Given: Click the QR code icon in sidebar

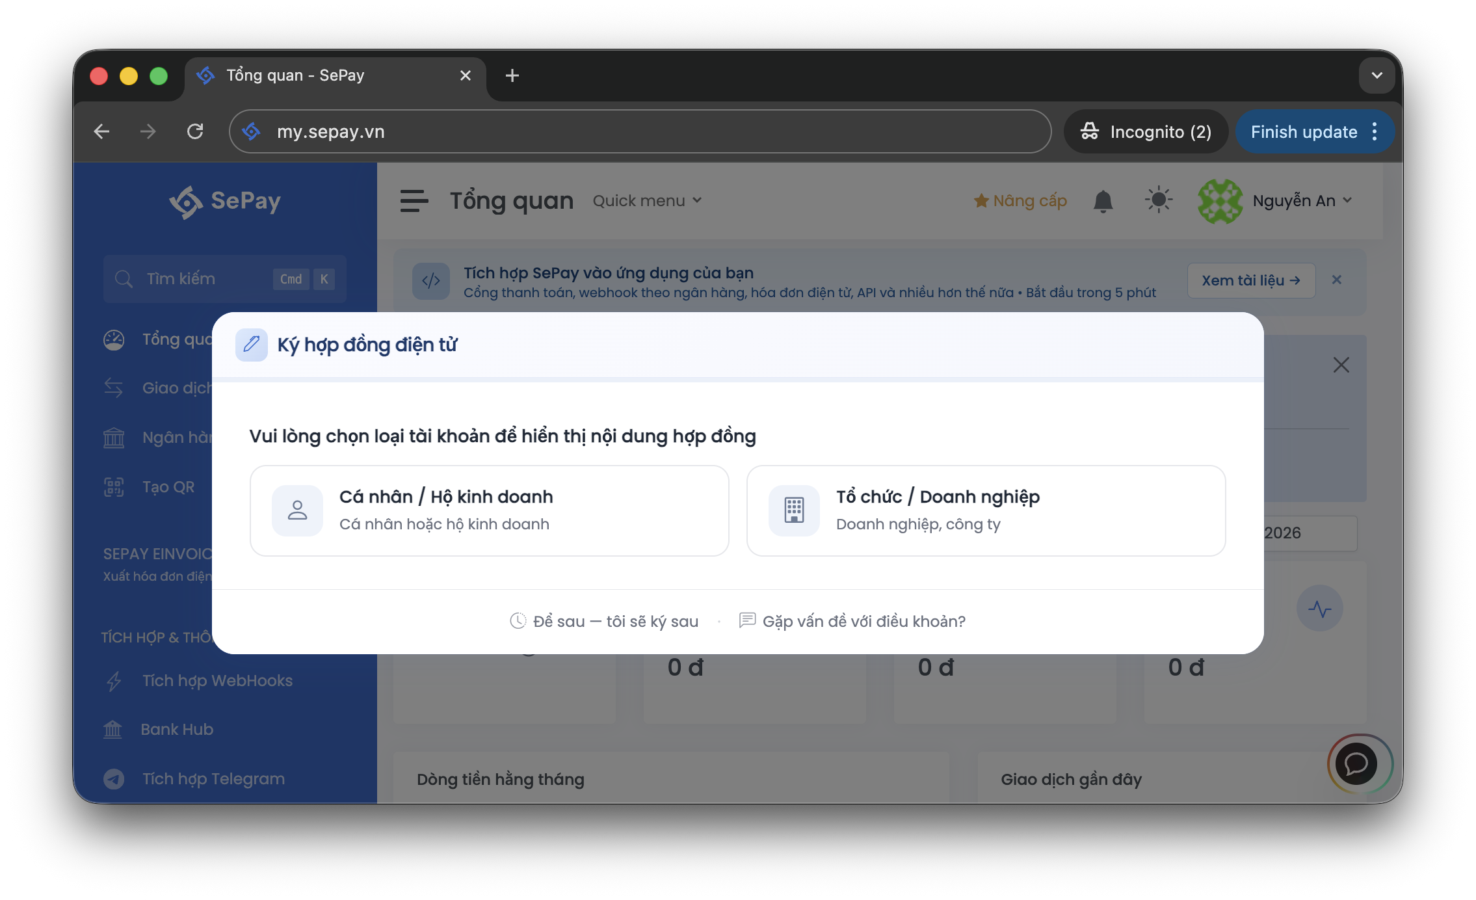Looking at the screenshot, I should (114, 487).
